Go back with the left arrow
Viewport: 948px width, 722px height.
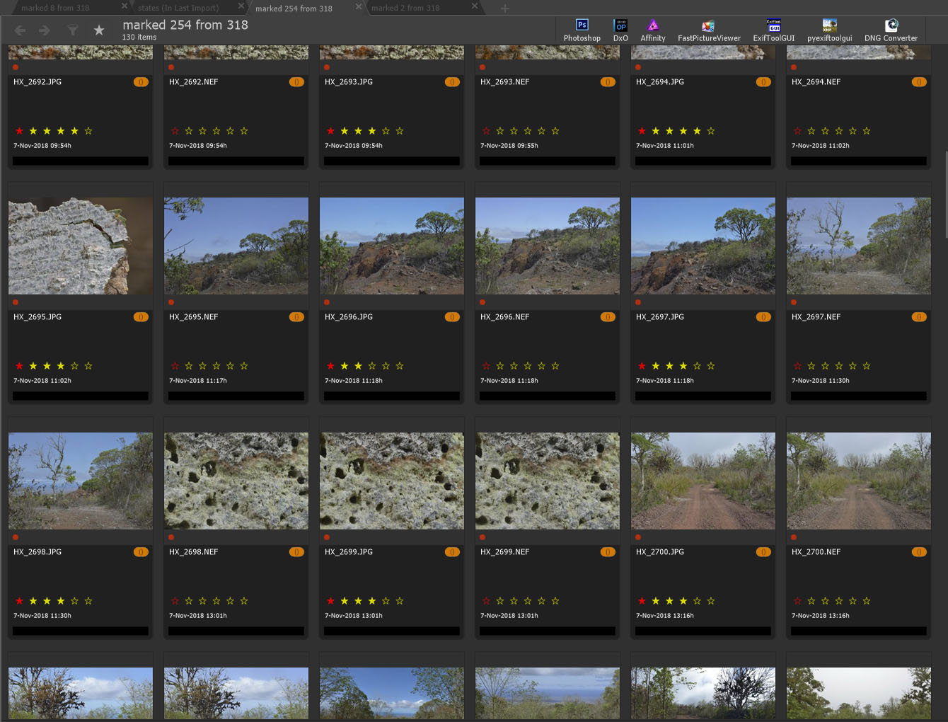(x=21, y=30)
